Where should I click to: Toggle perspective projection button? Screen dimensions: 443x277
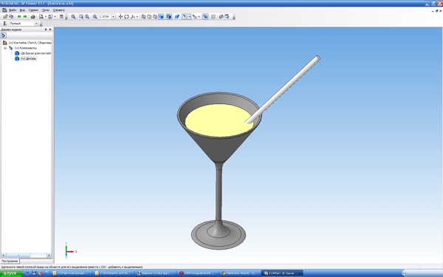pos(177,17)
